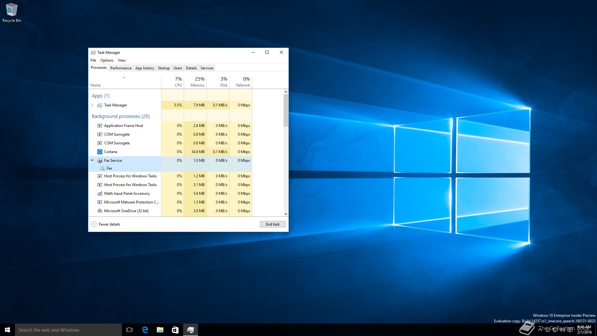Select the Host Process row using 3.1 MB
Image resolution: width=597 pixels, height=336 pixels.
[170, 185]
